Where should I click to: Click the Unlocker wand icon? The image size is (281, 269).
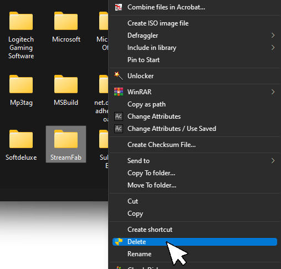[x=119, y=76]
